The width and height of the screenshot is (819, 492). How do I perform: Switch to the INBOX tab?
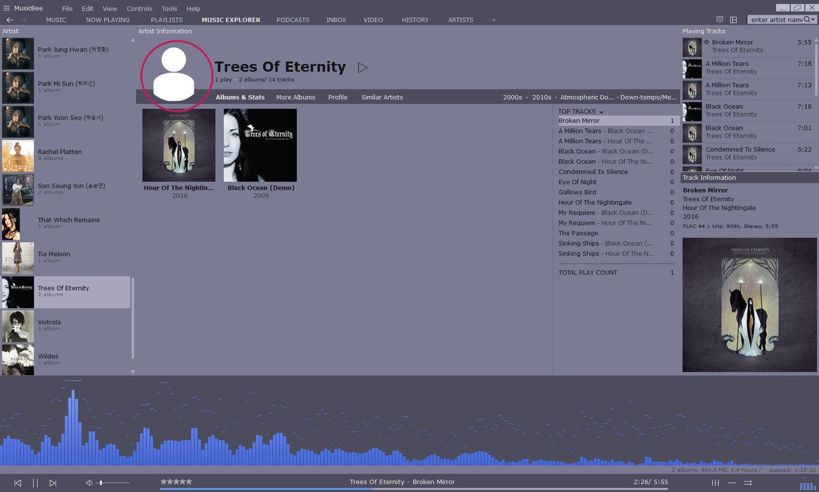[336, 20]
